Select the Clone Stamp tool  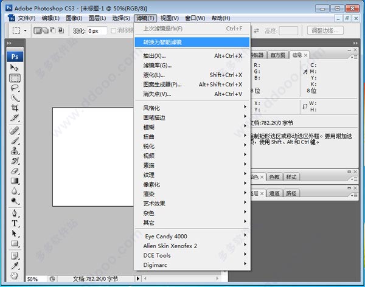pos(15,151)
